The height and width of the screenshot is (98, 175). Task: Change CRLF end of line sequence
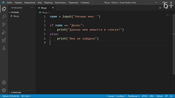tap(152, 96)
